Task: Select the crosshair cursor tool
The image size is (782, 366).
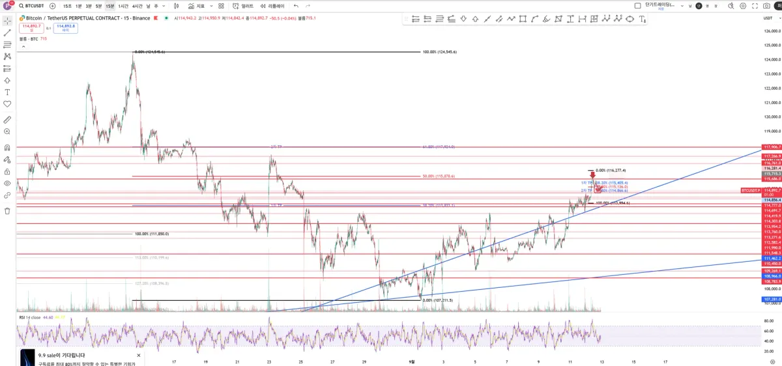Action: pyautogui.click(x=7, y=21)
